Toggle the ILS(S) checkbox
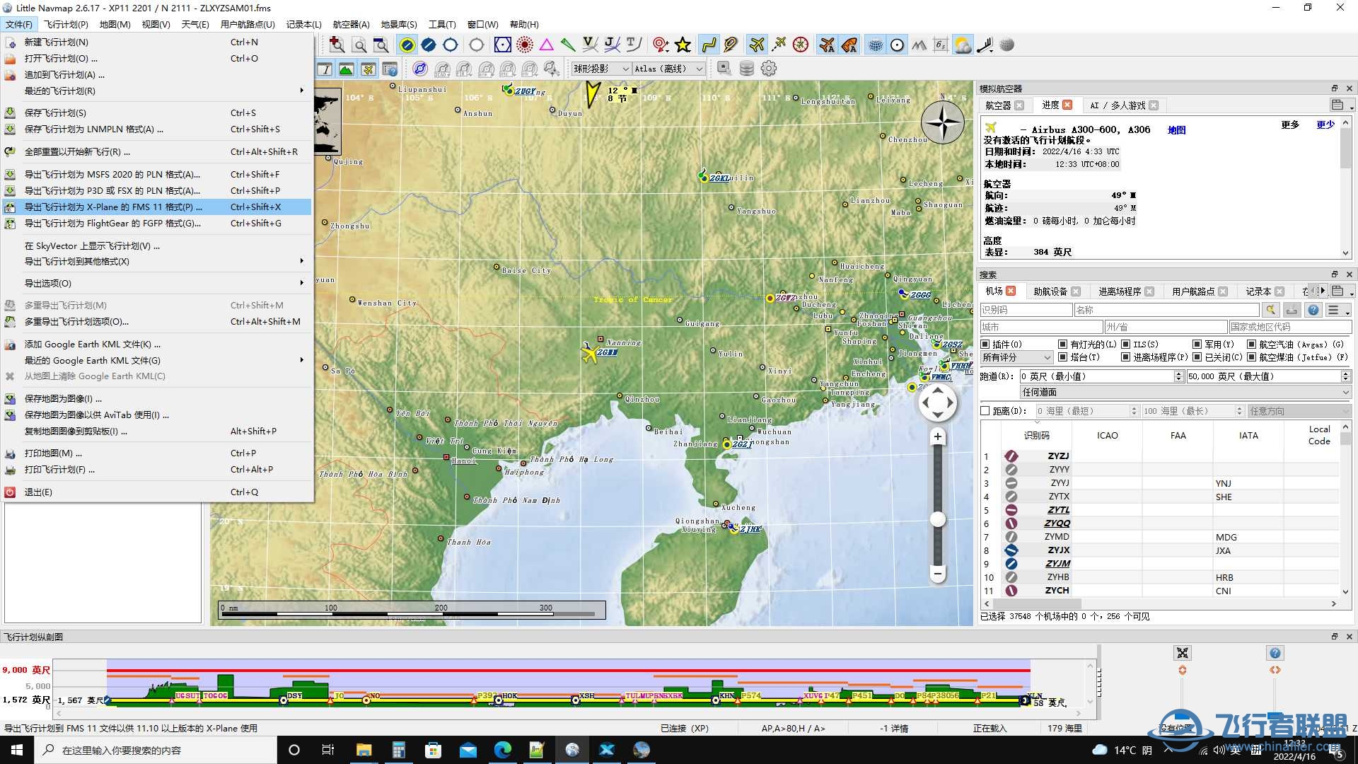The width and height of the screenshot is (1358, 764). (1125, 345)
